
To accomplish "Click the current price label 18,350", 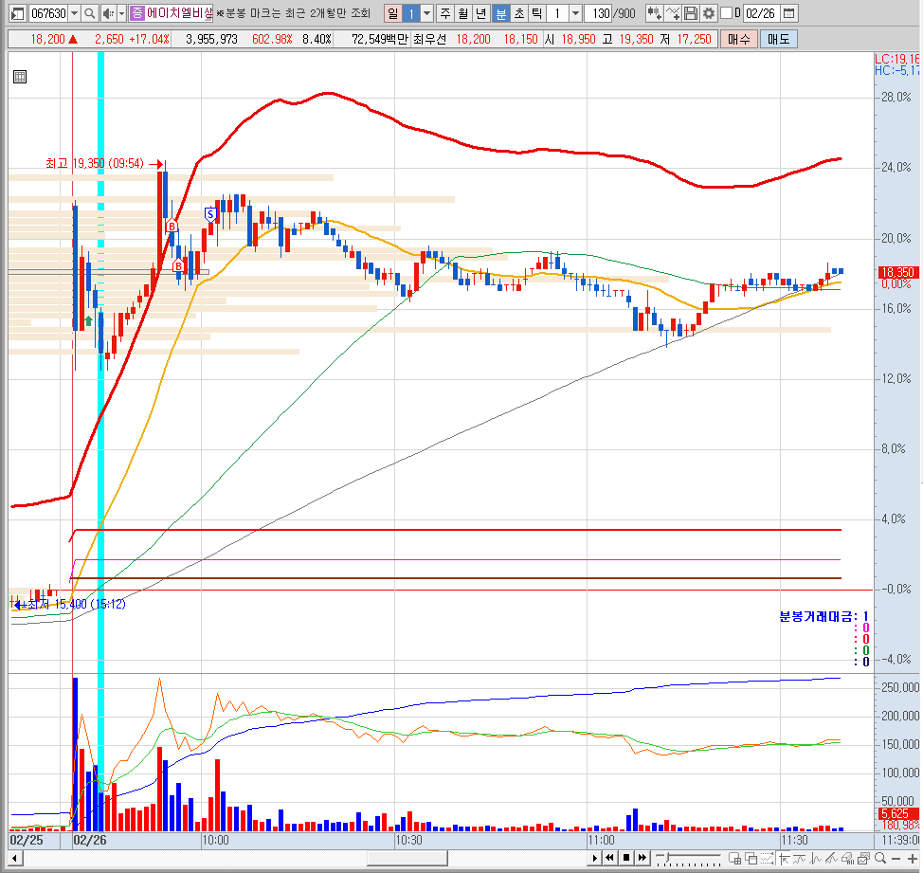I will click(x=897, y=272).
